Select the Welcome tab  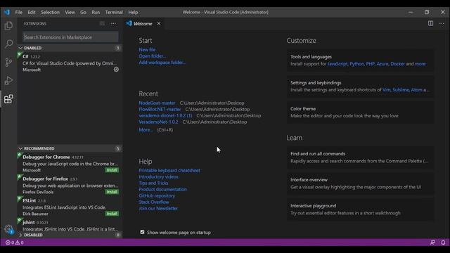click(x=143, y=23)
